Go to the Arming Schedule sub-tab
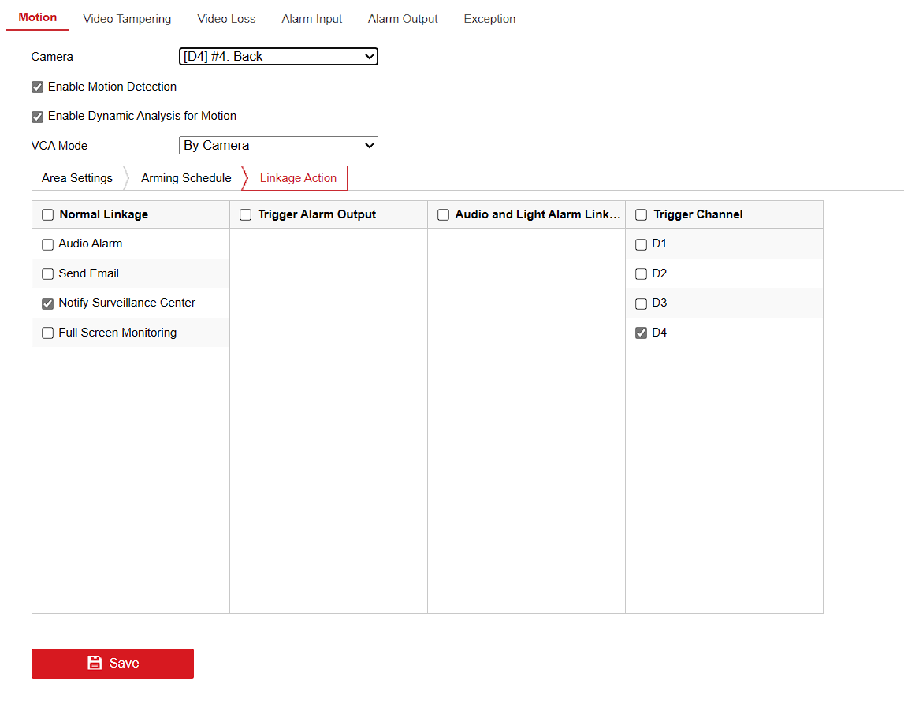This screenshot has height=707, width=904. (186, 178)
